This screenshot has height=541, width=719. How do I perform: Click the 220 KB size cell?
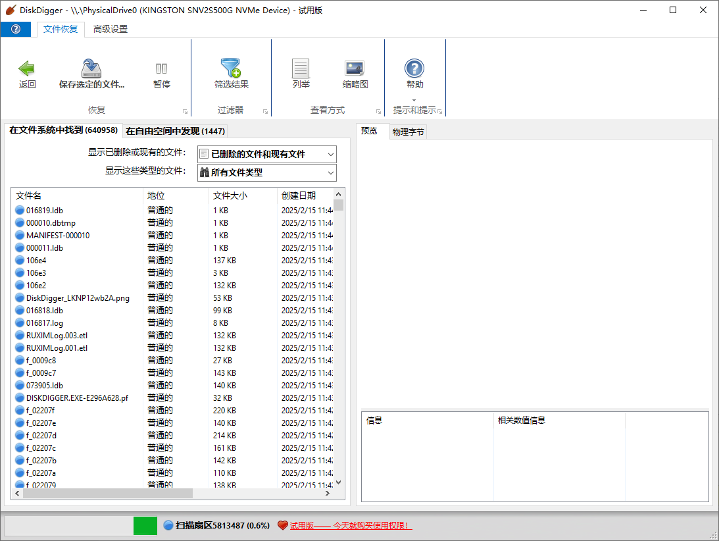point(224,410)
